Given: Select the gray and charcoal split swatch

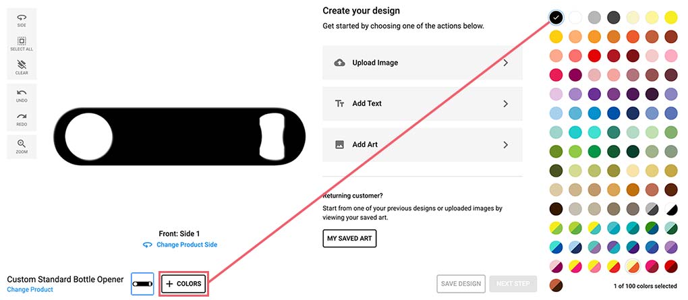Looking at the screenshot, I should click(652, 209).
